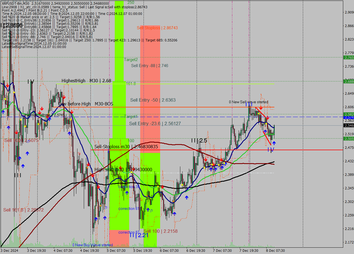Click the '7 Dec 07:30' time axis label
Screen dimensions: 354x254
click(222, 250)
